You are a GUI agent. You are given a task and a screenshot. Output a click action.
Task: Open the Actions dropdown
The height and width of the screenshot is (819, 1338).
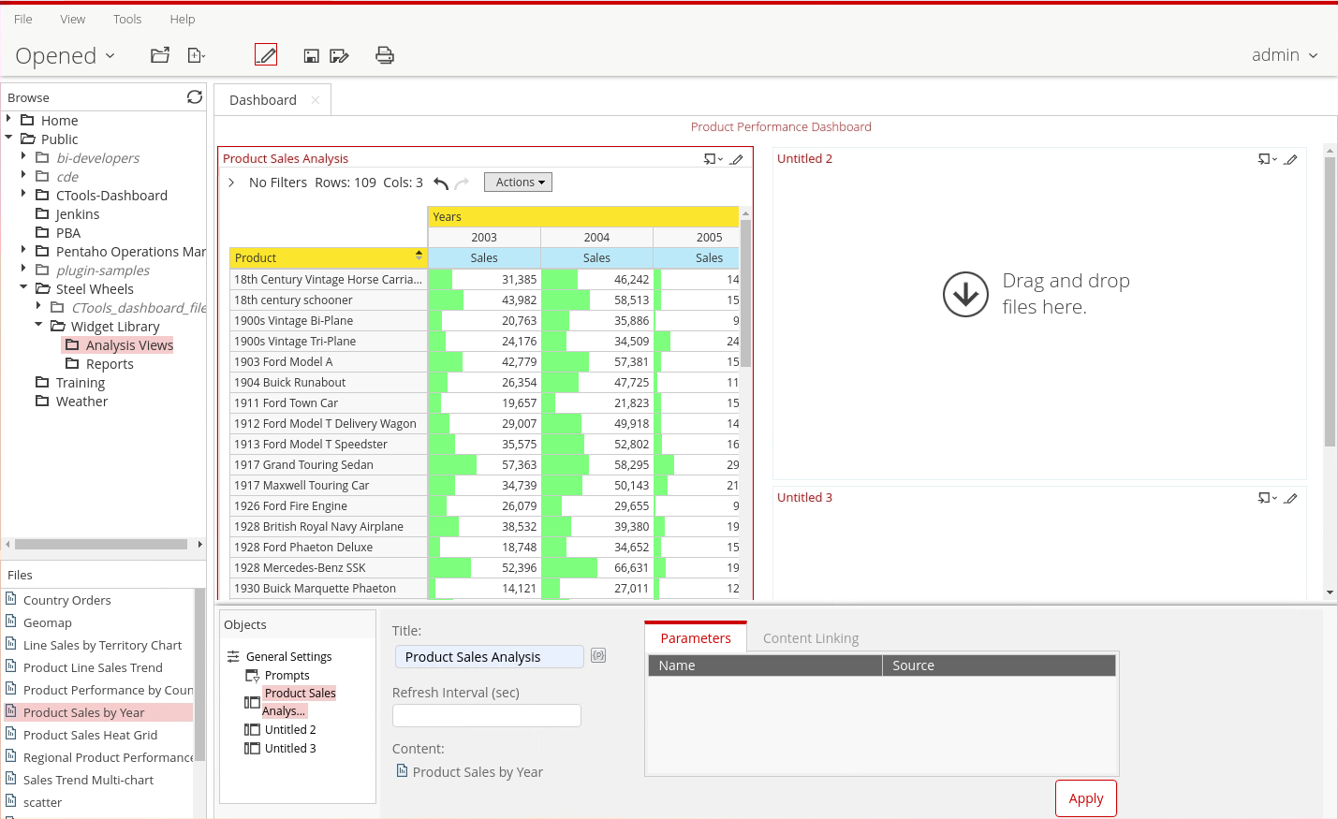518,183
